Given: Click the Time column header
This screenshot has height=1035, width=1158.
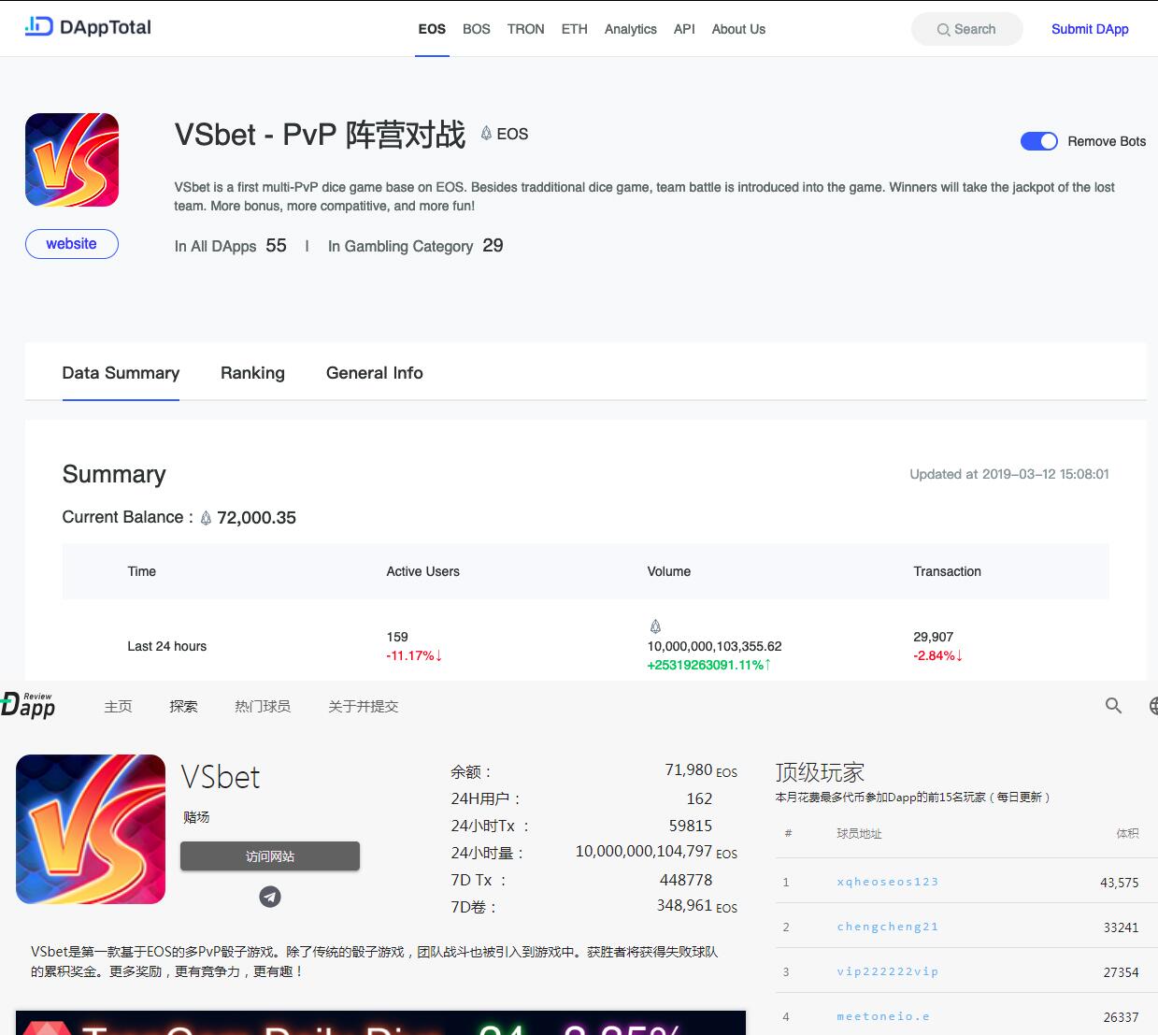Looking at the screenshot, I should (141, 571).
